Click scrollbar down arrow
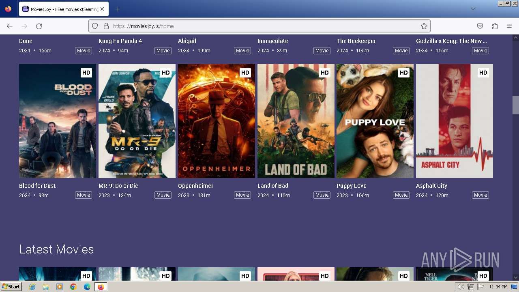 tap(516, 277)
